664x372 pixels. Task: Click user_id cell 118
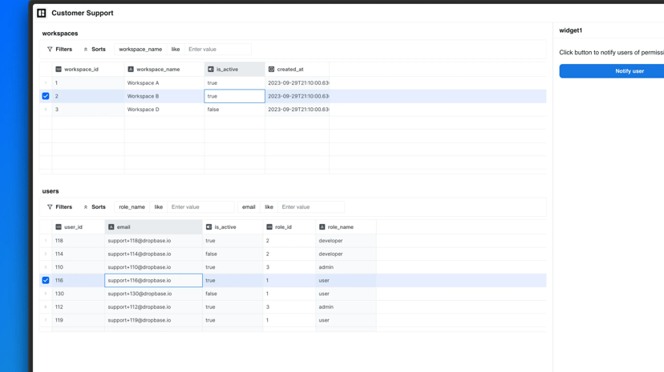(79, 241)
